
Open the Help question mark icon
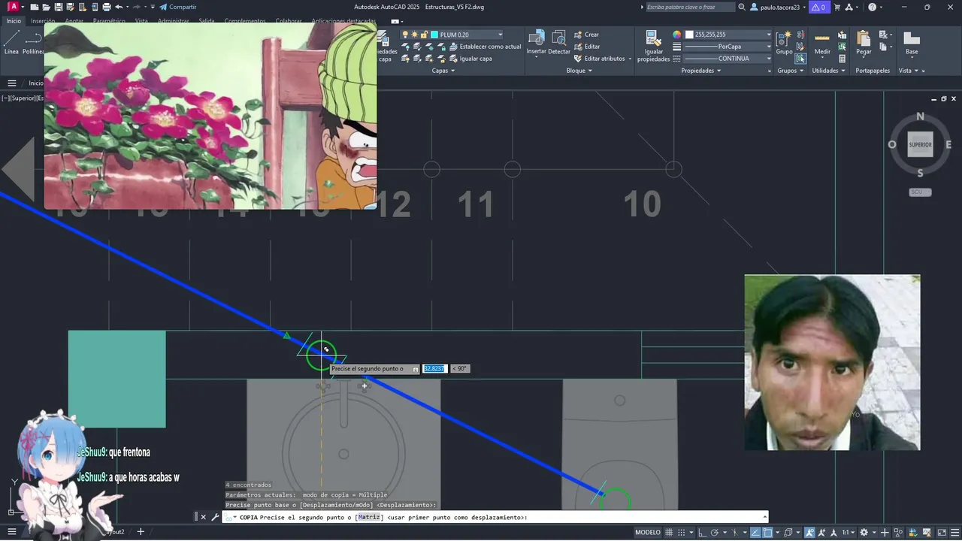click(x=872, y=7)
